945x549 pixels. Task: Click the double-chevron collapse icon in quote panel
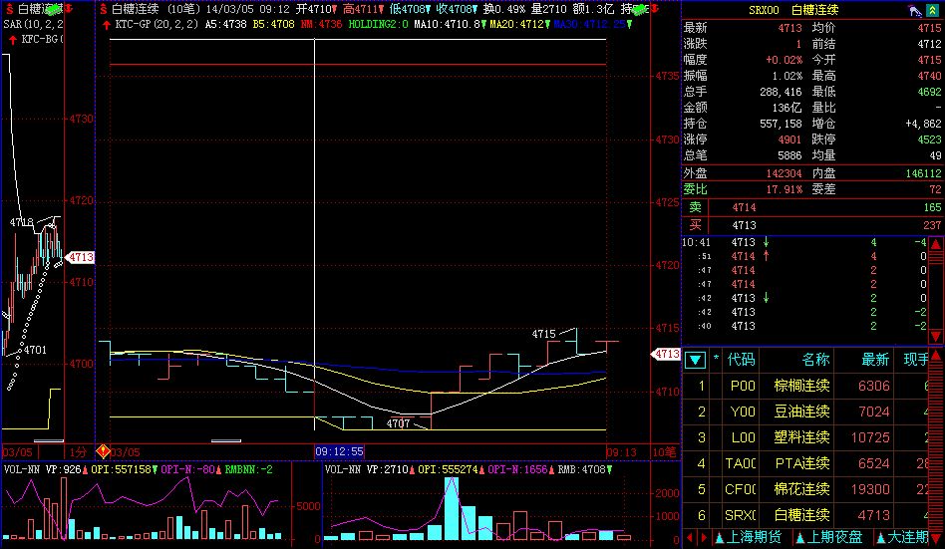[933, 9]
